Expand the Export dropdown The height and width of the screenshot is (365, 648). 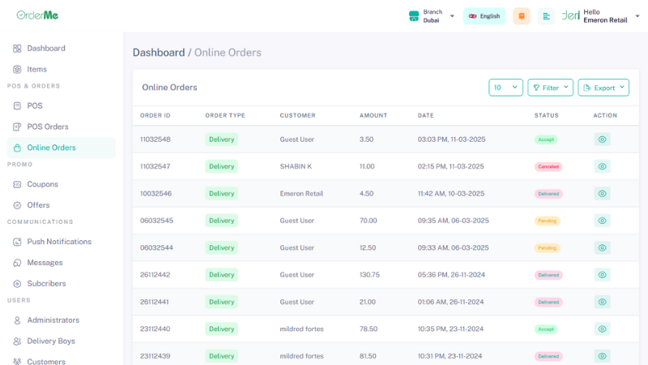tap(603, 88)
